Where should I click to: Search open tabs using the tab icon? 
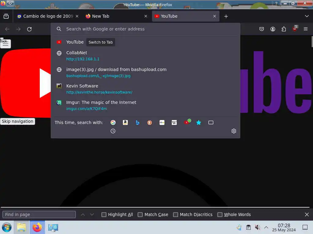click(x=211, y=122)
